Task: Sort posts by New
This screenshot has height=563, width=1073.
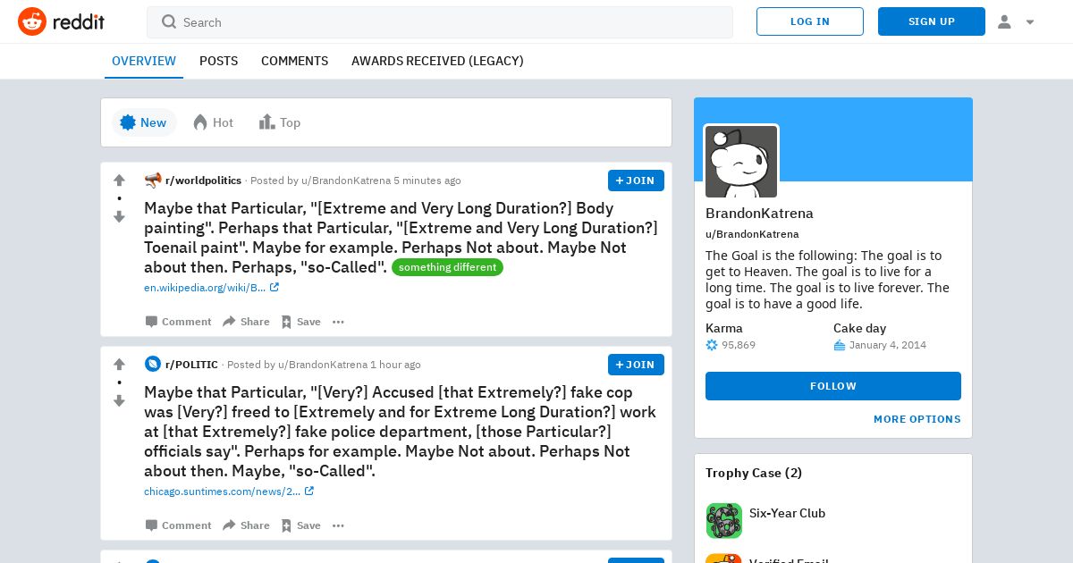Action: (x=144, y=122)
